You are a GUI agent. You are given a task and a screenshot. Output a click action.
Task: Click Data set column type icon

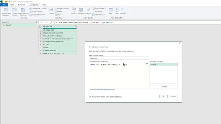tap(44, 27)
